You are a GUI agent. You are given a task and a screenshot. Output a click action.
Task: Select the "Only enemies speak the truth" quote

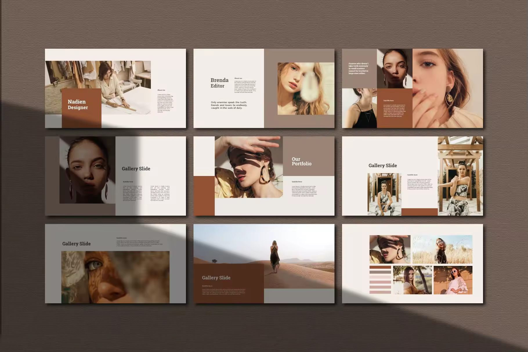[229, 105]
